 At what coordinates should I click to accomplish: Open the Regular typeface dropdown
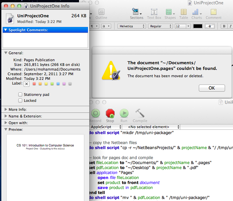[x=160, y=26]
